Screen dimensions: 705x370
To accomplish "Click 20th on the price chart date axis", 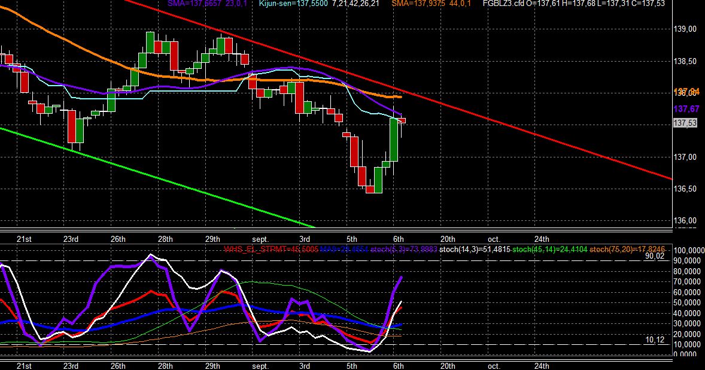I will (x=448, y=239).
